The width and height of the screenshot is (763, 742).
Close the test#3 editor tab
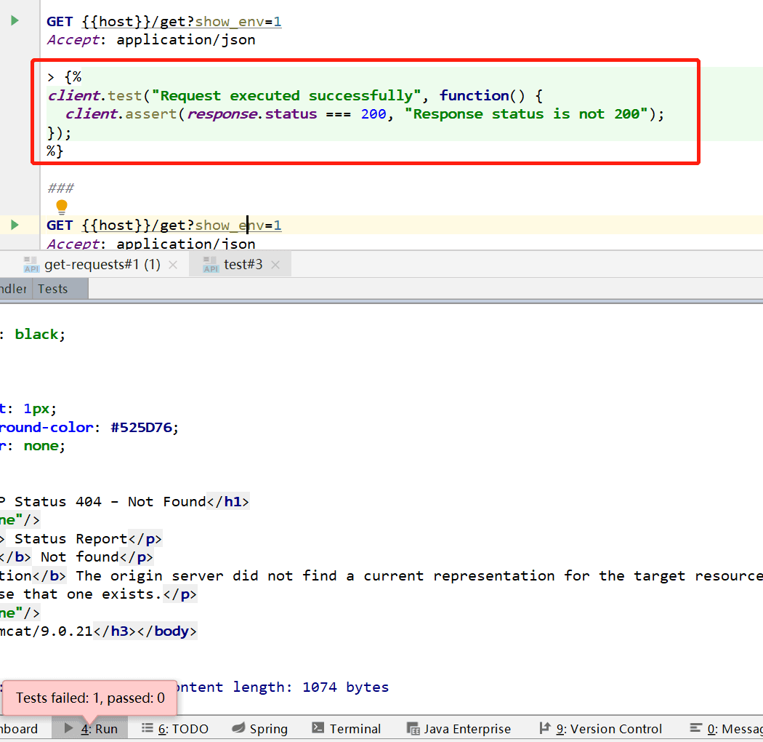coord(275,264)
